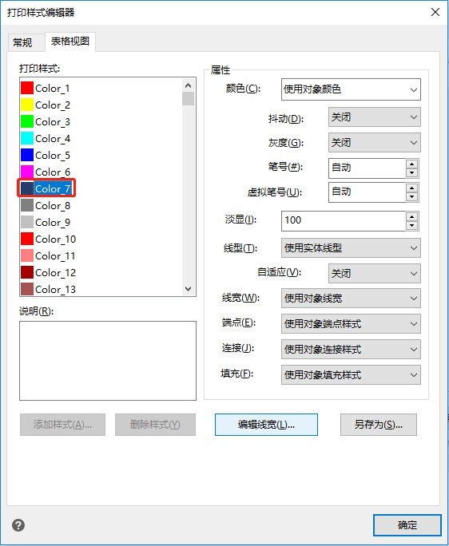The width and height of the screenshot is (449, 546).
Task: Click the green Color_3 swatch
Action: 27,121
